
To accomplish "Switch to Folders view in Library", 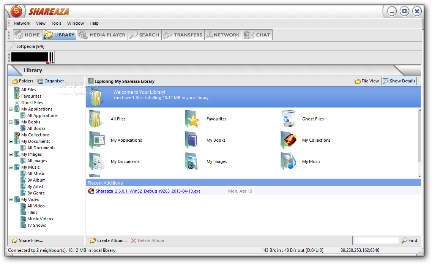I will (x=23, y=81).
